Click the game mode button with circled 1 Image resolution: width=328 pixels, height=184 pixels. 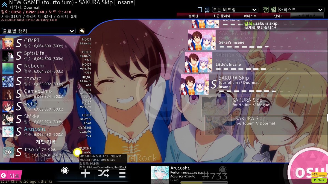65,171
